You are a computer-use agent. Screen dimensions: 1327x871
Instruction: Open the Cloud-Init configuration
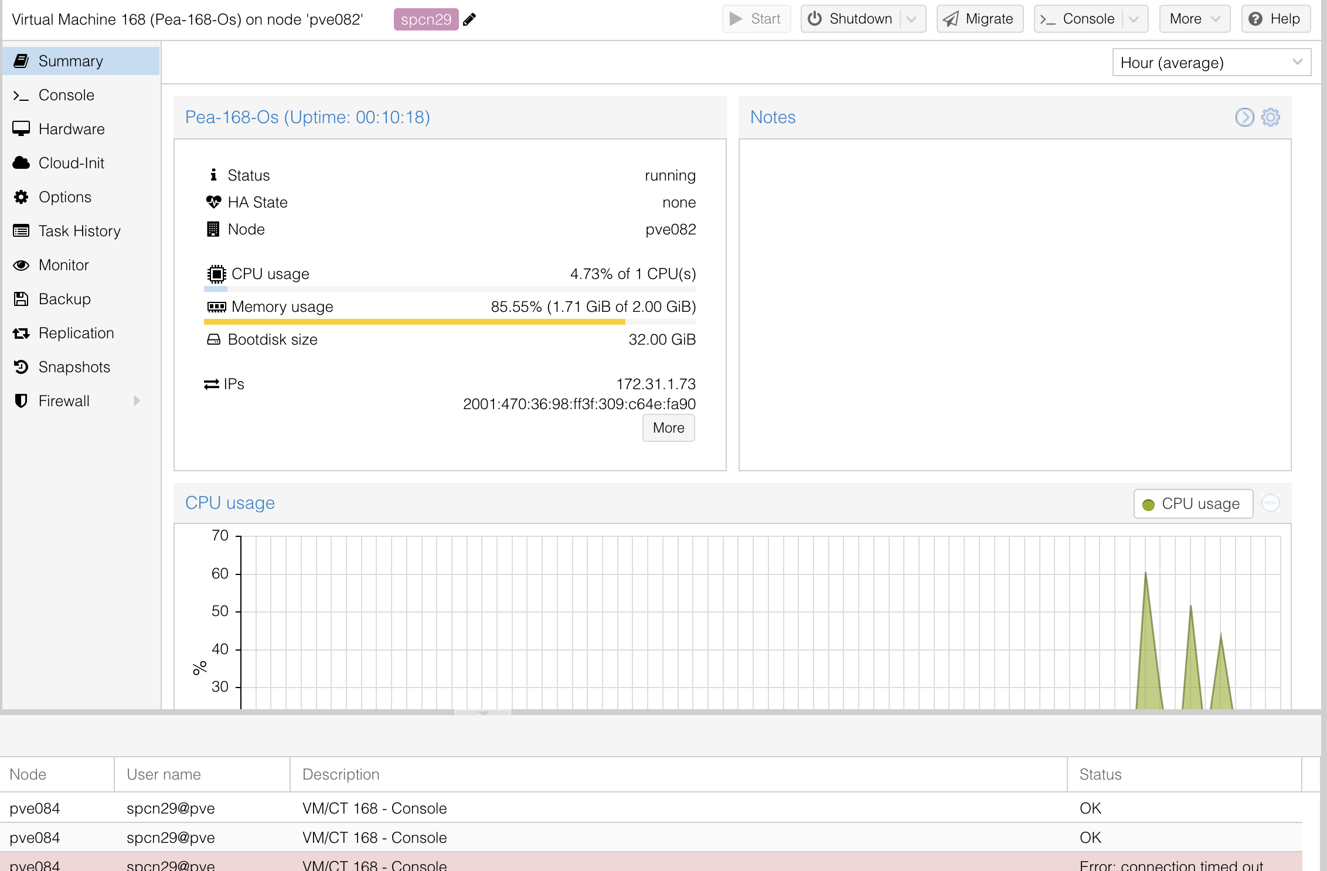point(81,163)
